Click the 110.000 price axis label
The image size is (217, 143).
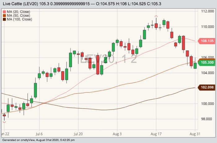click(x=207, y=27)
